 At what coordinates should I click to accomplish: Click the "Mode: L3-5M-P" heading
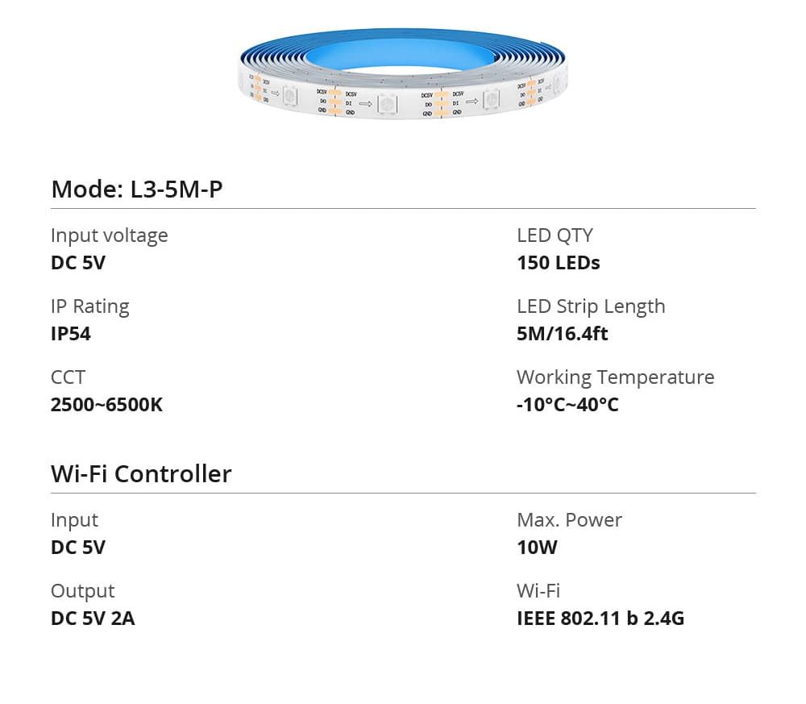(136, 190)
